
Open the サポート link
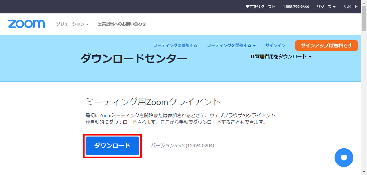350,7
